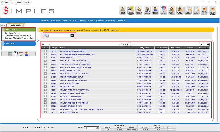Click the help question mark icon
Screen dimensions: 220x132
click(x=16, y=53)
